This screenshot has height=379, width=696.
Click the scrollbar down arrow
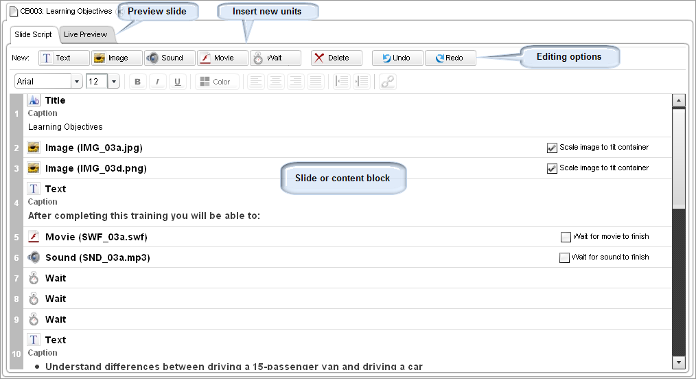[679, 361]
